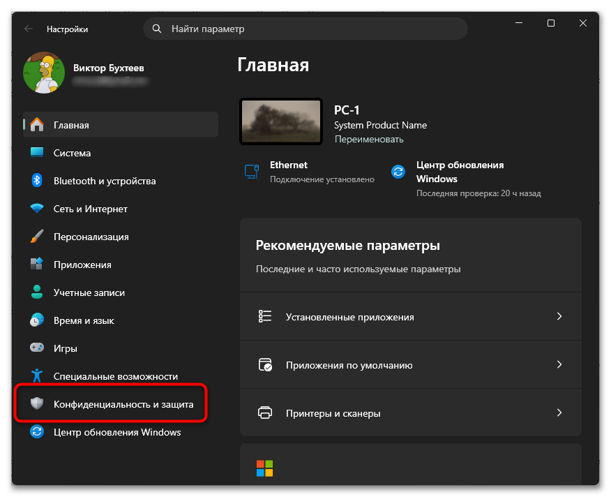Open Центр обновления Windows status tile
This screenshot has width=611, height=497.
[466, 179]
